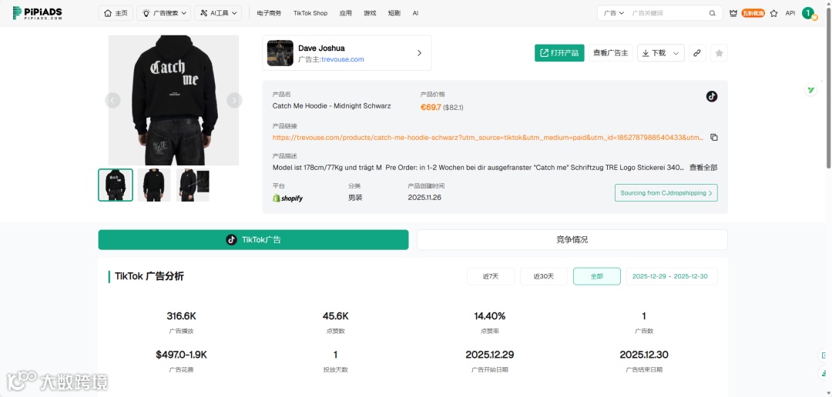
Task: Copy the product link icon
Action: click(x=713, y=137)
